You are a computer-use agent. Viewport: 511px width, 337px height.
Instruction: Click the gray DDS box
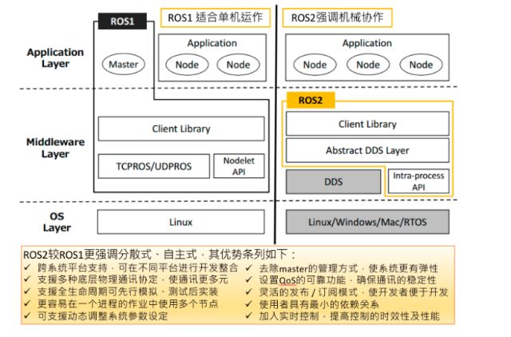(x=333, y=182)
